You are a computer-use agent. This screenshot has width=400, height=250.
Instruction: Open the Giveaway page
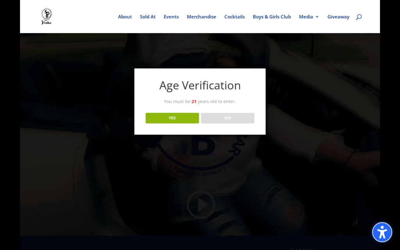(338, 17)
